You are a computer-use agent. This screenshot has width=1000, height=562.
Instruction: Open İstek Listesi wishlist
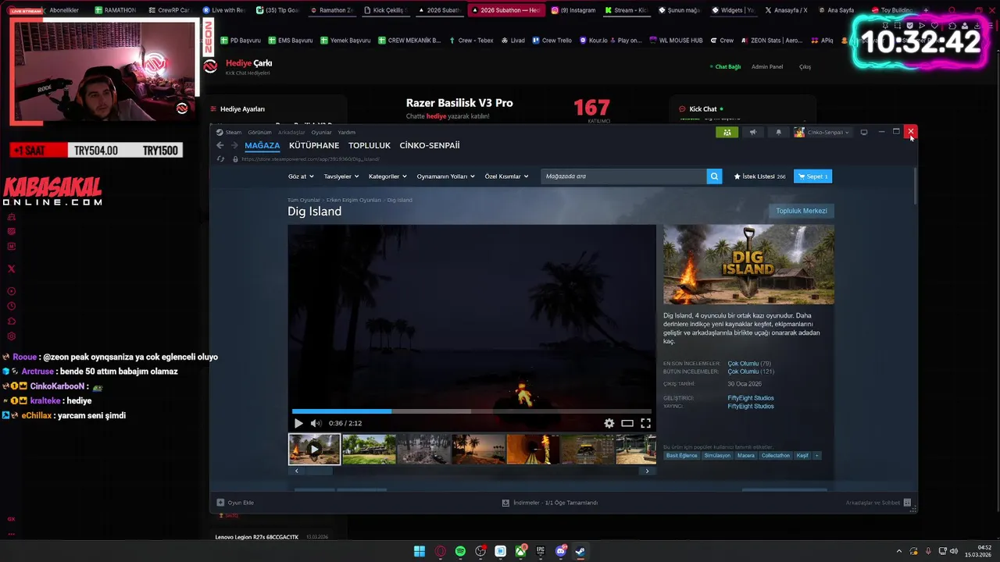coord(759,176)
